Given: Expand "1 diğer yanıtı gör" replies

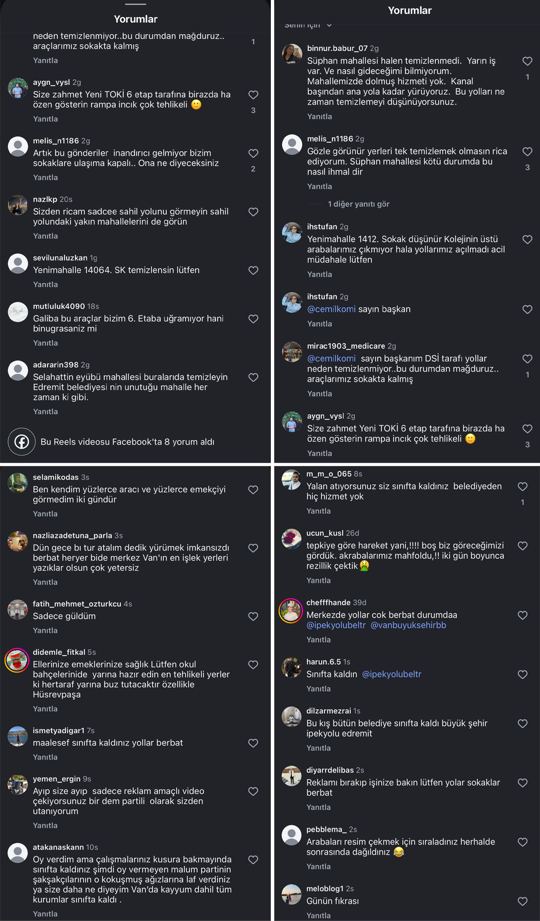Looking at the screenshot, I should point(358,204).
